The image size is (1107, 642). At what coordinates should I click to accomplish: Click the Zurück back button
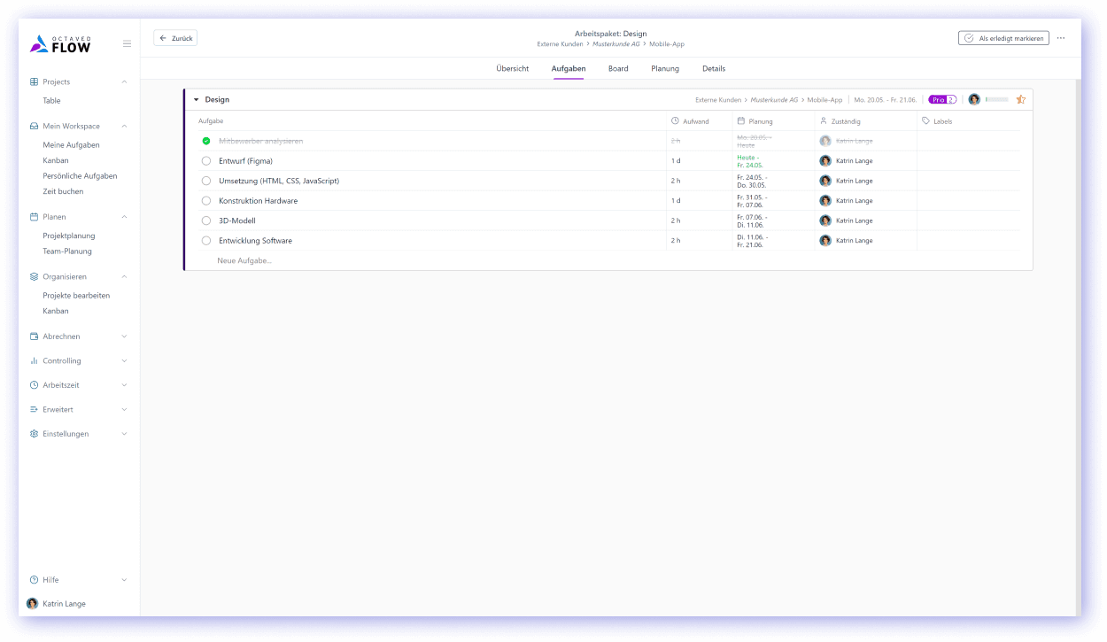pos(175,38)
